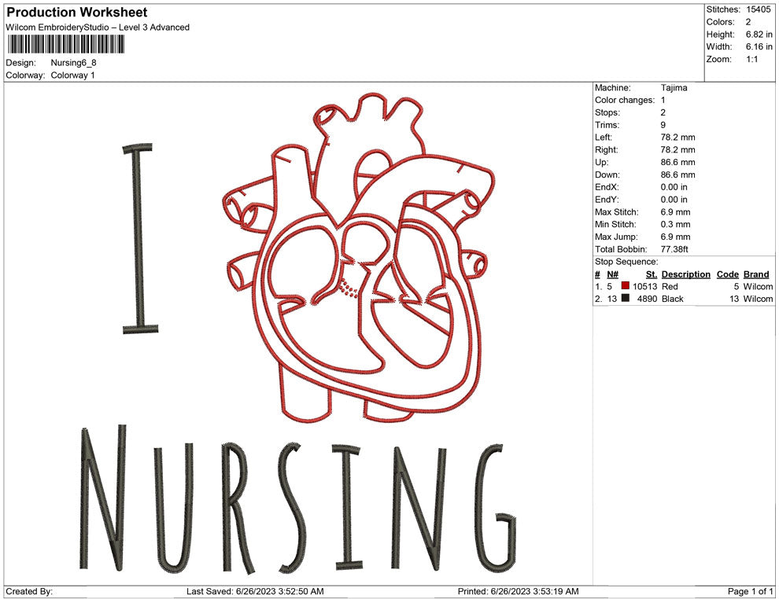Screen dimensions: 779x599
Task: Click the Brand column header
Action: (756, 274)
